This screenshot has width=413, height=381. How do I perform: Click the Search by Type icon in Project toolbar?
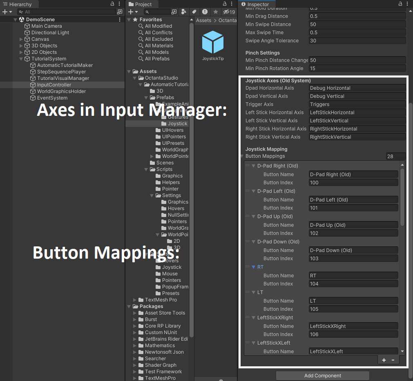pyautogui.click(x=184, y=12)
